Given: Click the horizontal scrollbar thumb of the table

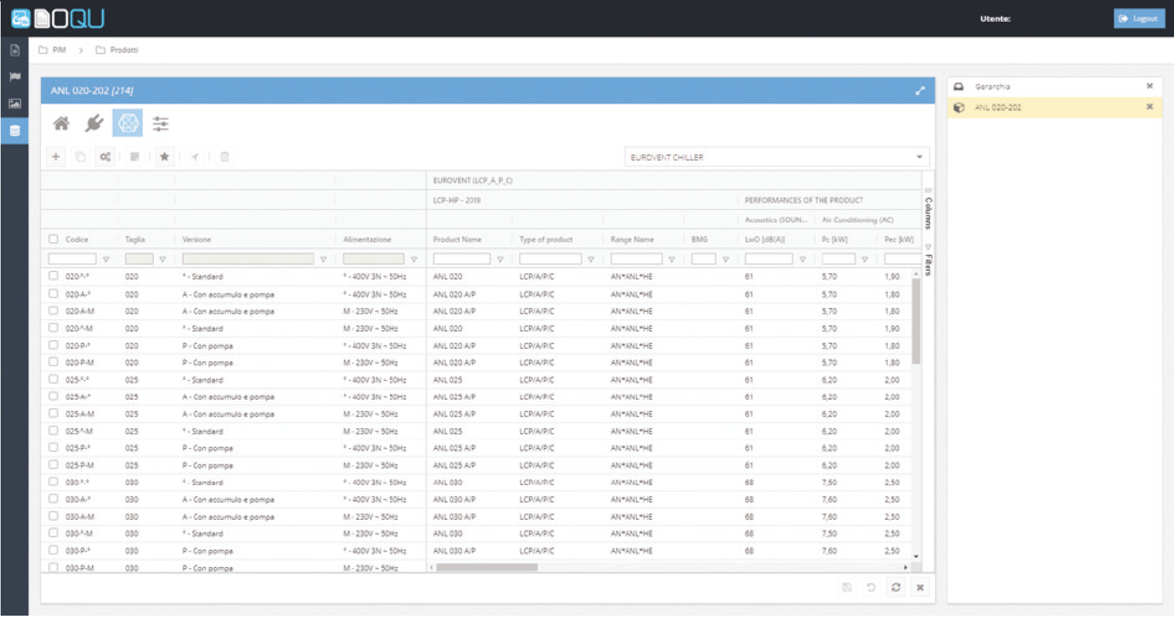Looking at the screenshot, I should (x=487, y=567).
